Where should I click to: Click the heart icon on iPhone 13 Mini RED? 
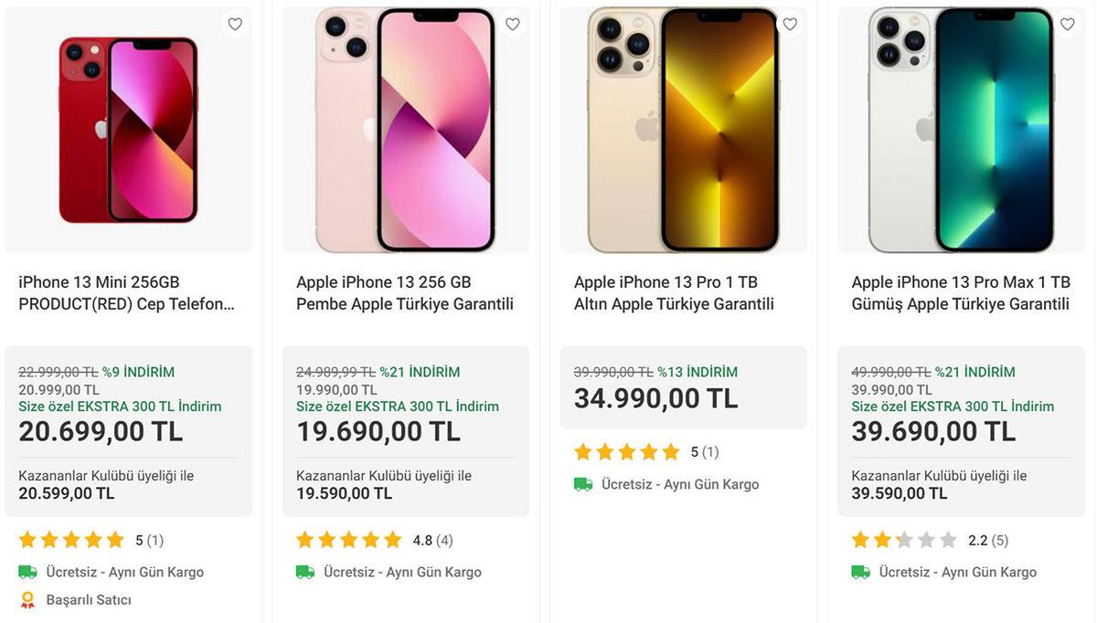coord(235,24)
